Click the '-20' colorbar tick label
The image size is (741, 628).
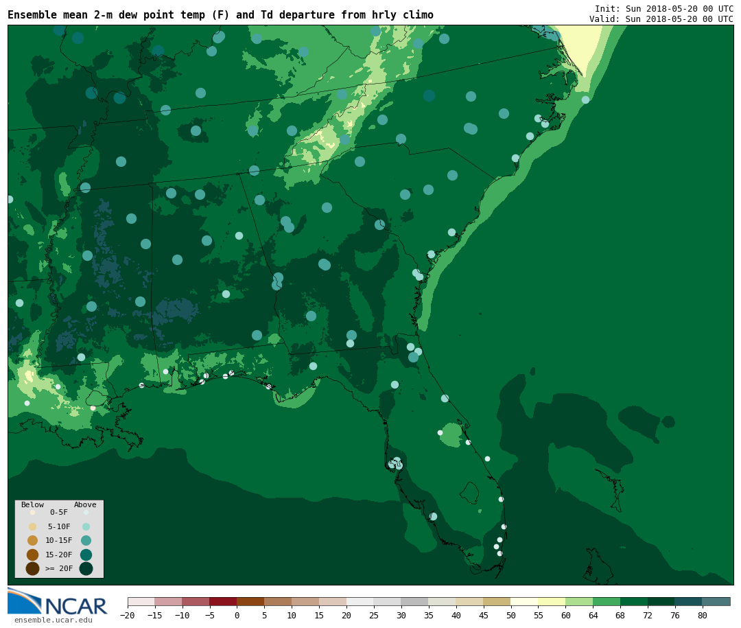coord(127,615)
